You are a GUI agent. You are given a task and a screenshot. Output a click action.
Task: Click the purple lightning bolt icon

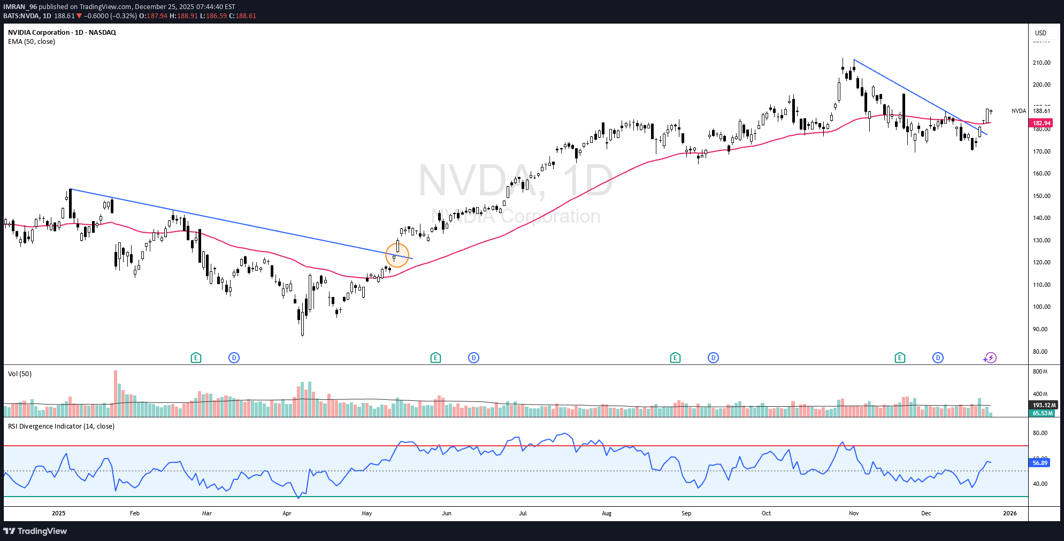(991, 357)
